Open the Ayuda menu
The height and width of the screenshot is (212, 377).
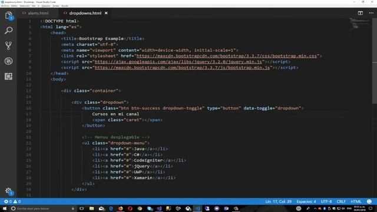point(65,5)
